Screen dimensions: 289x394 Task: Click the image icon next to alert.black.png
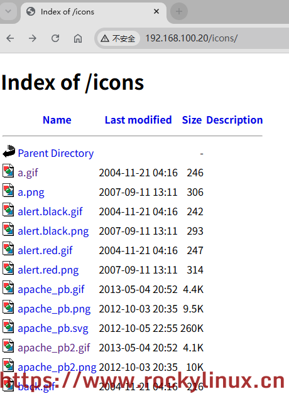8,229
